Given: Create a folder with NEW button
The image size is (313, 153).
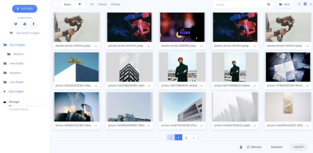Looking at the screenshot, I should point(284,5).
